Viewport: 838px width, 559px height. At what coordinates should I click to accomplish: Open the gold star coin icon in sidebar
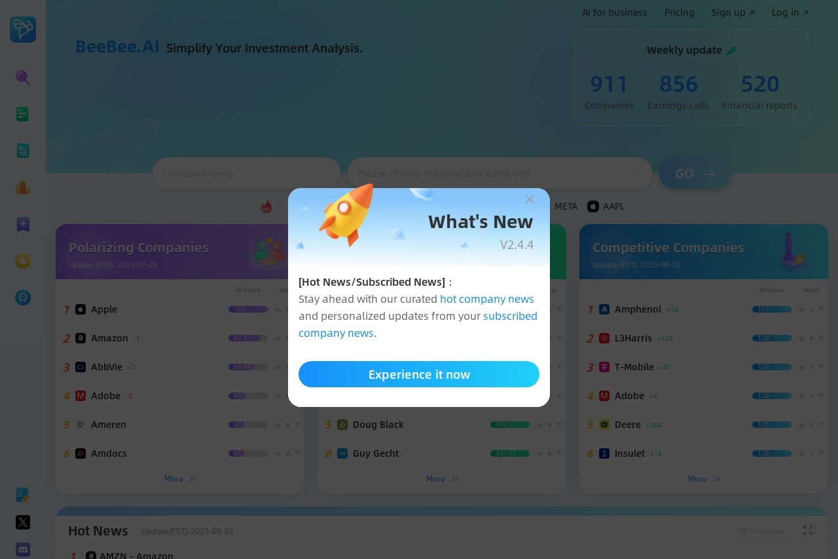[x=23, y=261]
